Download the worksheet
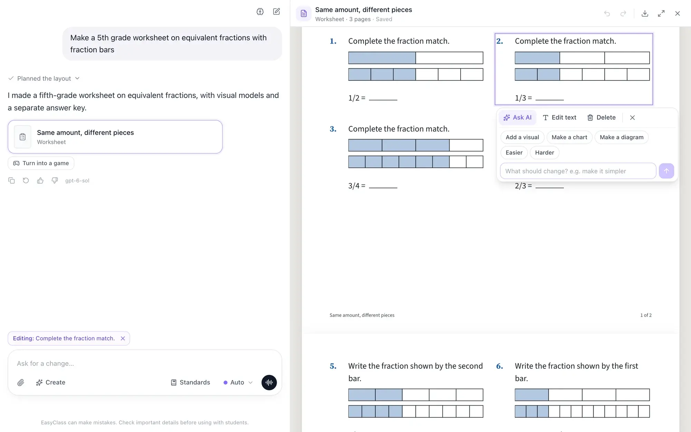The width and height of the screenshot is (691, 432). click(645, 13)
